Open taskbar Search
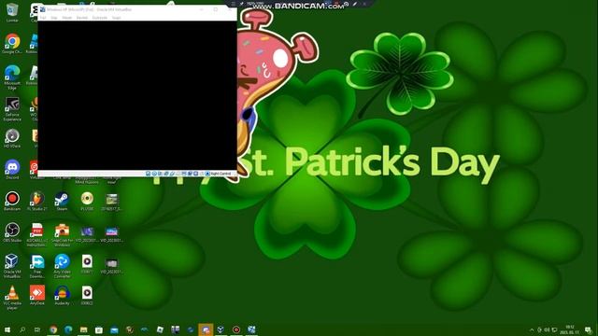The image size is (598, 336). [22, 329]
